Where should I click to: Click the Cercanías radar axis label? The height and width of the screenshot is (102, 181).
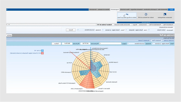[107, 55]
